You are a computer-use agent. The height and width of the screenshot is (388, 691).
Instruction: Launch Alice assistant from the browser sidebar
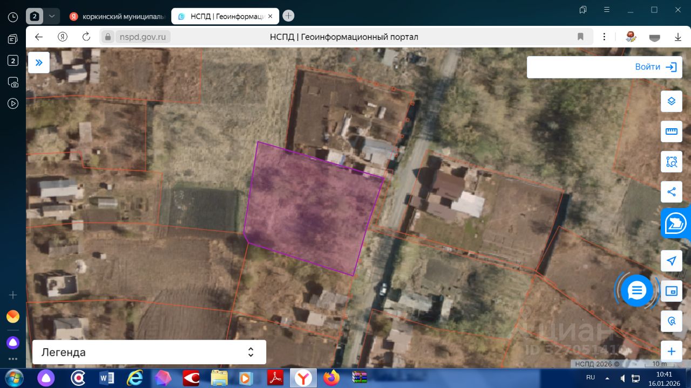coord(13,342)
